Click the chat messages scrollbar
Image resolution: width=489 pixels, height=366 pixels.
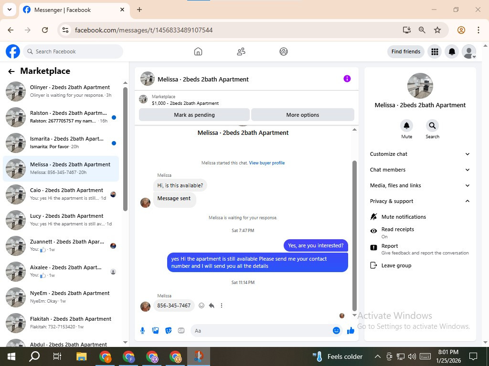[354, 235]
